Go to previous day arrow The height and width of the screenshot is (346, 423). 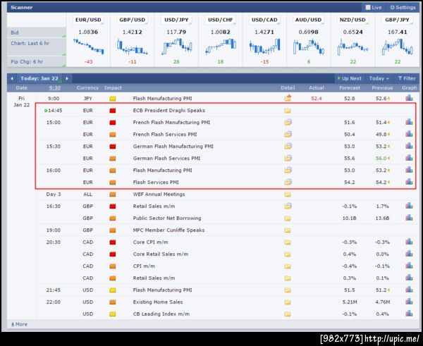point(12,78)
